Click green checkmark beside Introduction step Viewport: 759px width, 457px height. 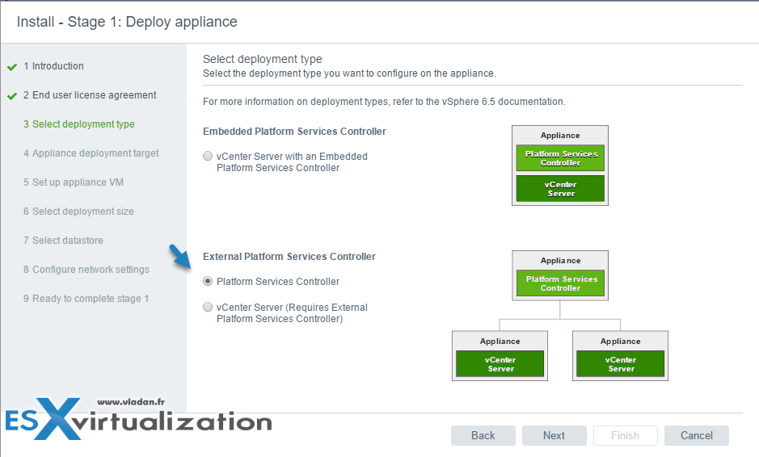[x=12, y=67]
